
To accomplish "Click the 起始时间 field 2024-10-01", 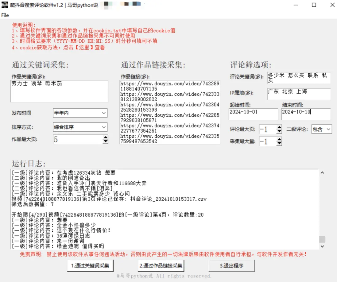I will [253, 114].
